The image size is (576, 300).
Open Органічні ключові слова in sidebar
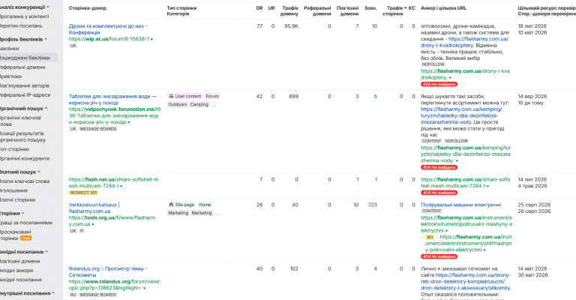(20, 121)
